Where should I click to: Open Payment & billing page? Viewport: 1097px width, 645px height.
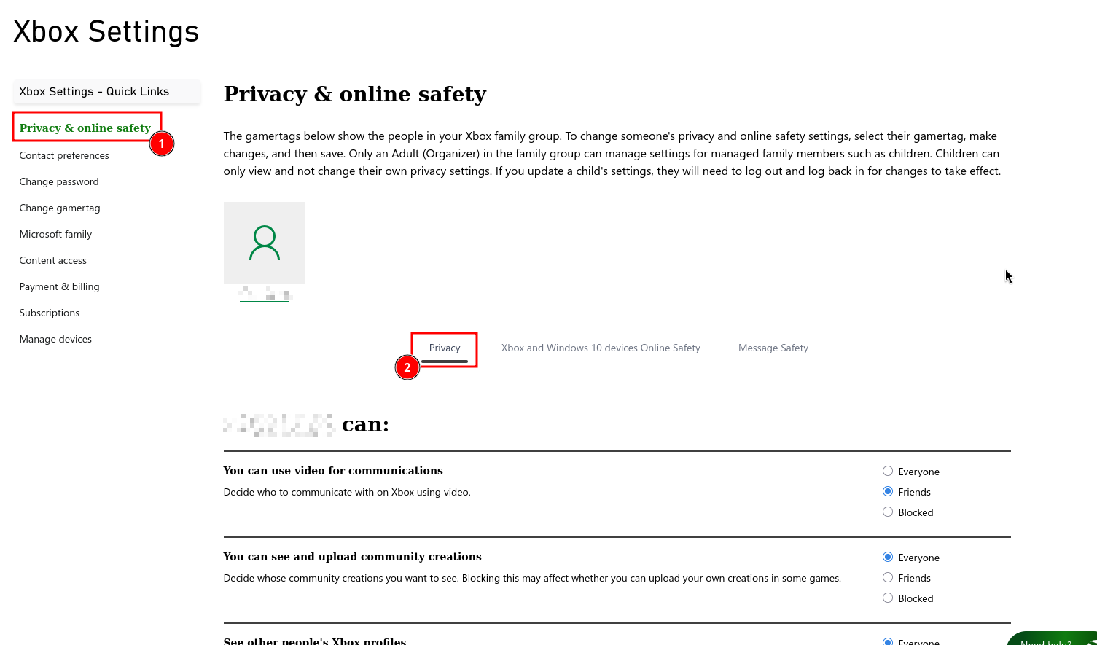pos(59,287)
